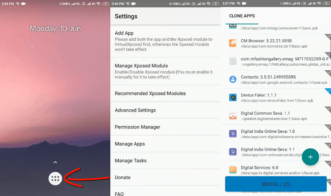This screenshot has width=331, height=196.
Task: Tap the battery icon on home screen status bar
Action: (x=106, y=3)
